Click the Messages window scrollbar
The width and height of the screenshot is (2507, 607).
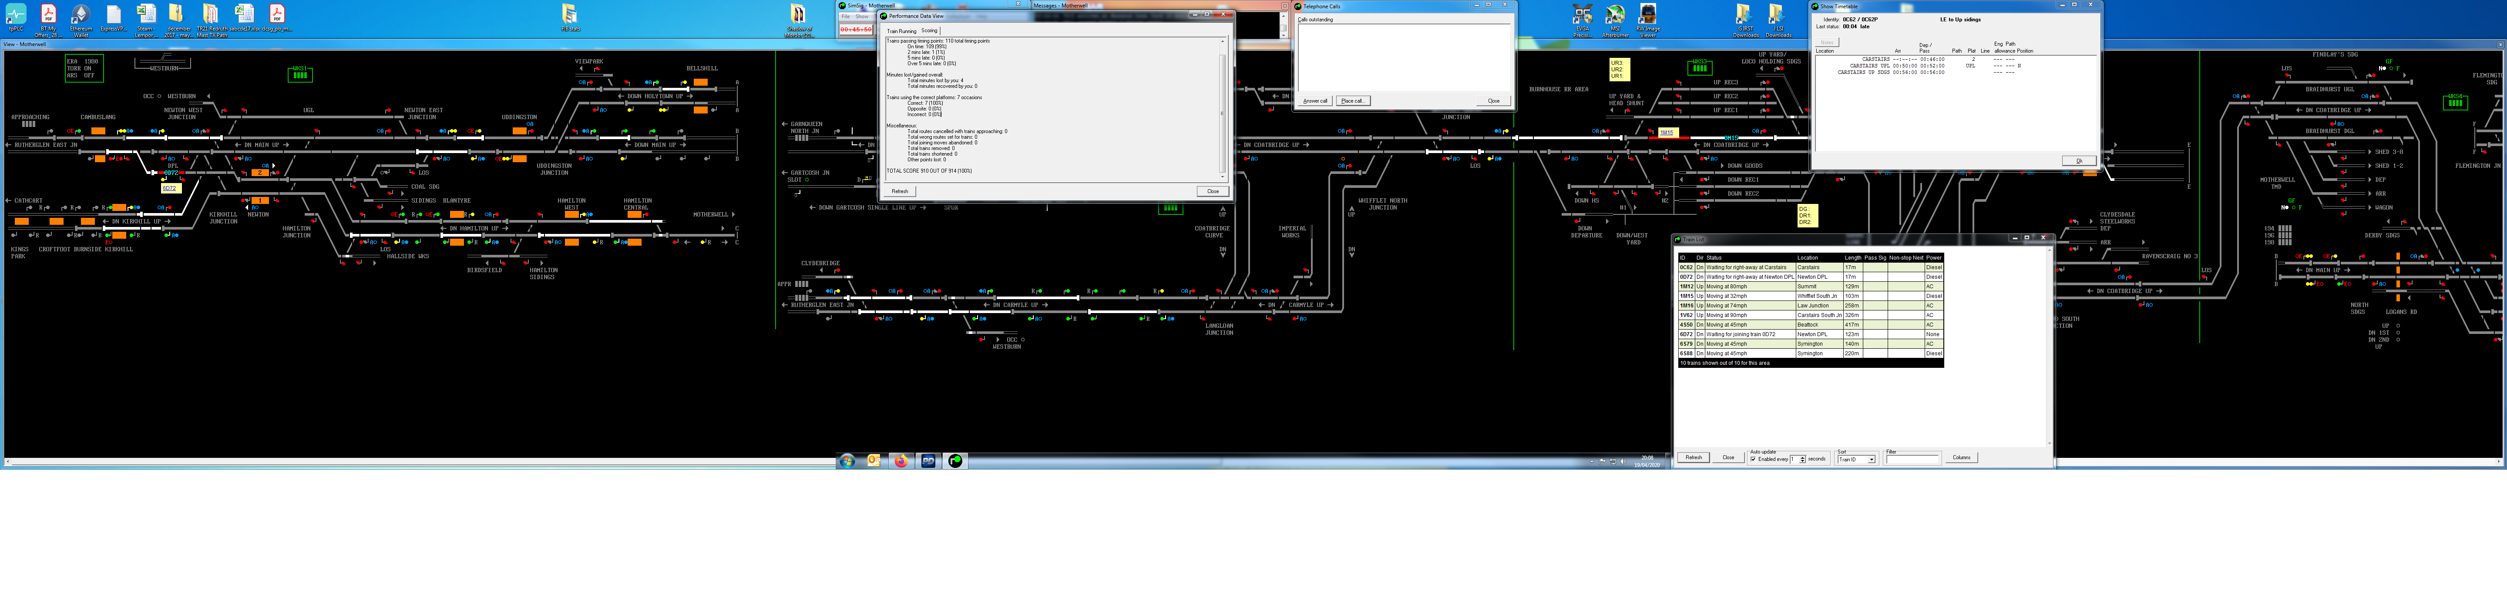pos(1284,25)
